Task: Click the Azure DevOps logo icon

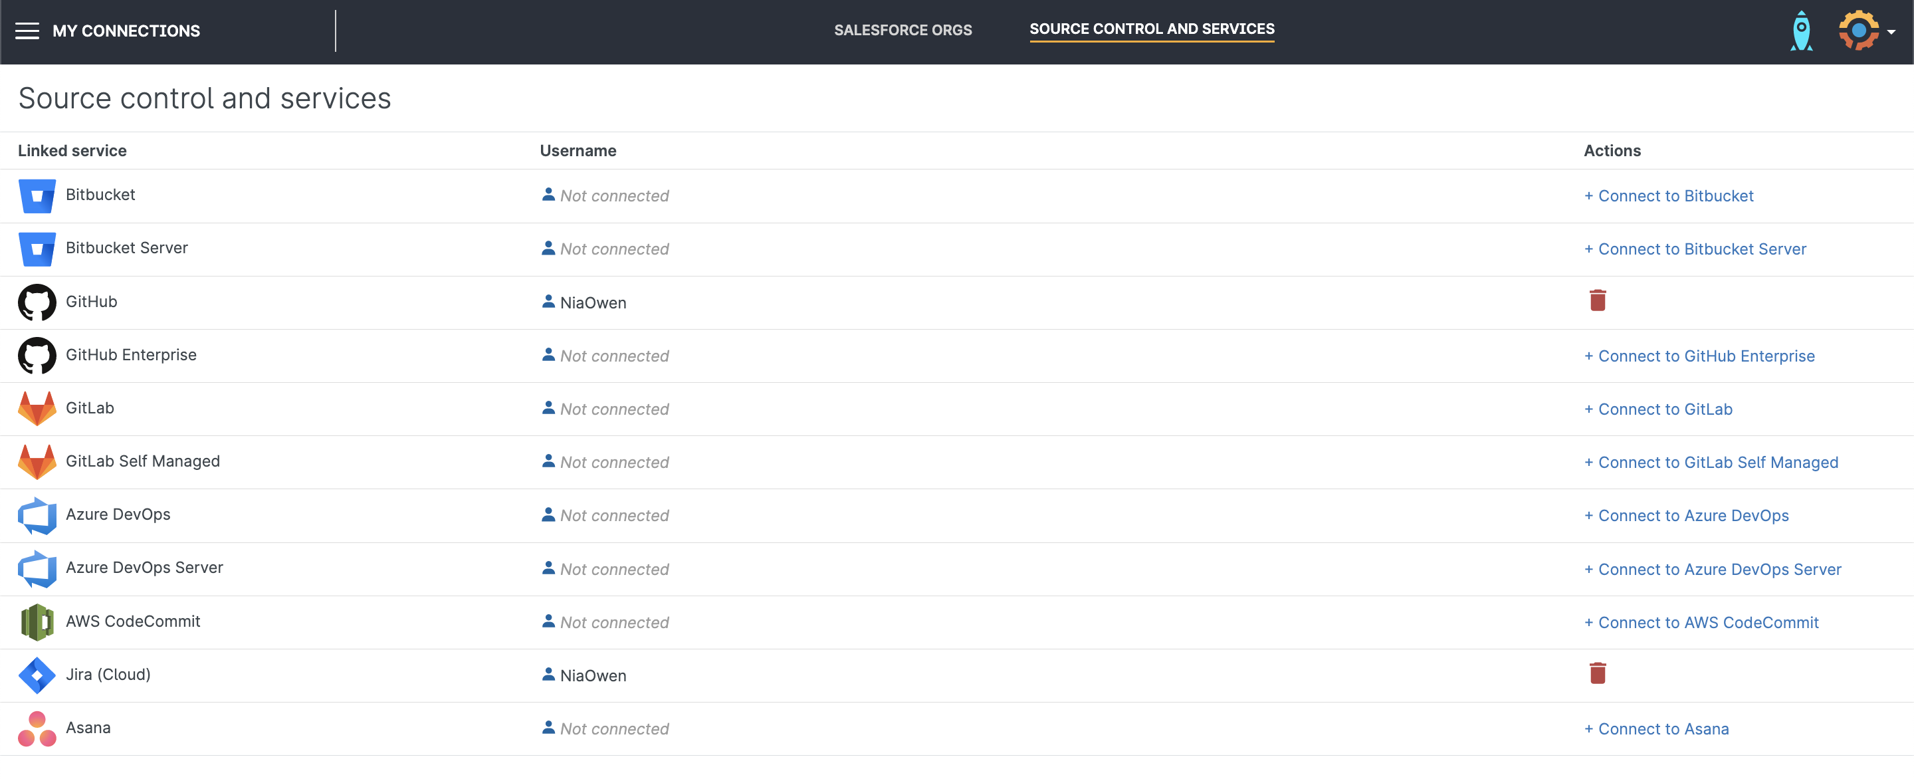Action: click(37, 515)
